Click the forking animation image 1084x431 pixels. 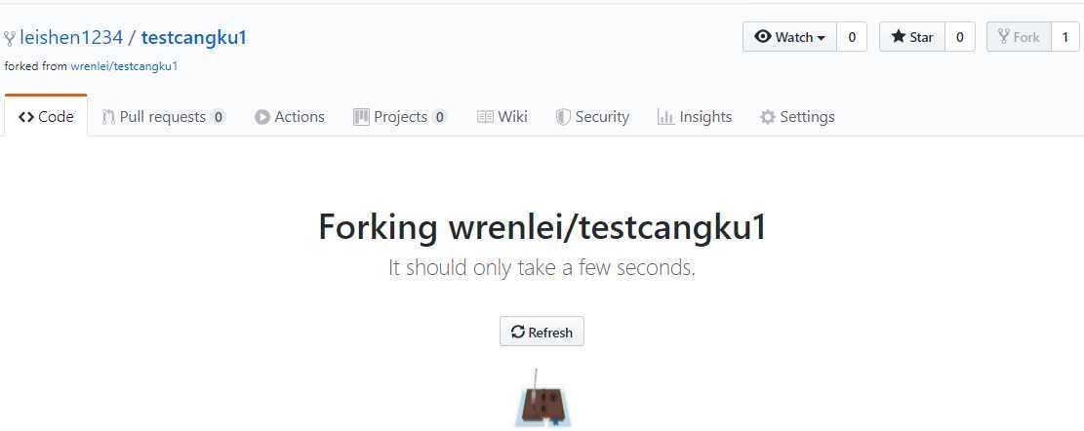point(542,399)
